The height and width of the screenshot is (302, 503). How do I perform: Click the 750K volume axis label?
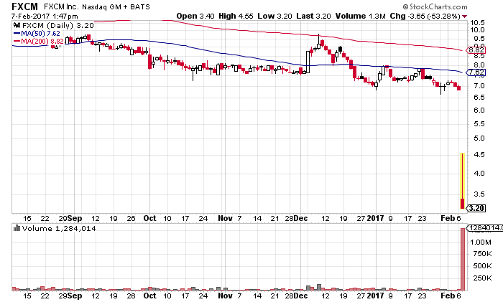482,254
